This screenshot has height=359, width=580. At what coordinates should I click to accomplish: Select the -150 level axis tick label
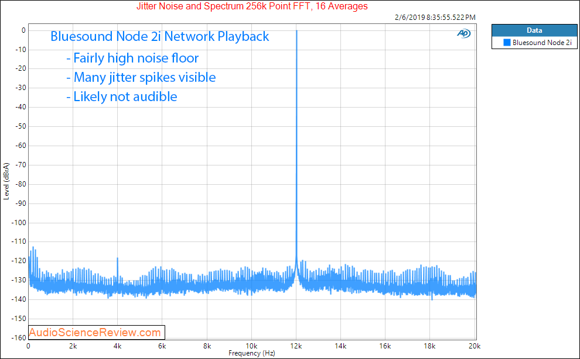click(x=19, y=319)
